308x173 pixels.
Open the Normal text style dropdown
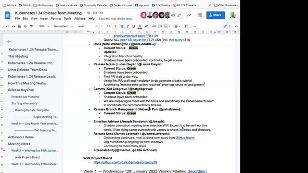point(63,26)
